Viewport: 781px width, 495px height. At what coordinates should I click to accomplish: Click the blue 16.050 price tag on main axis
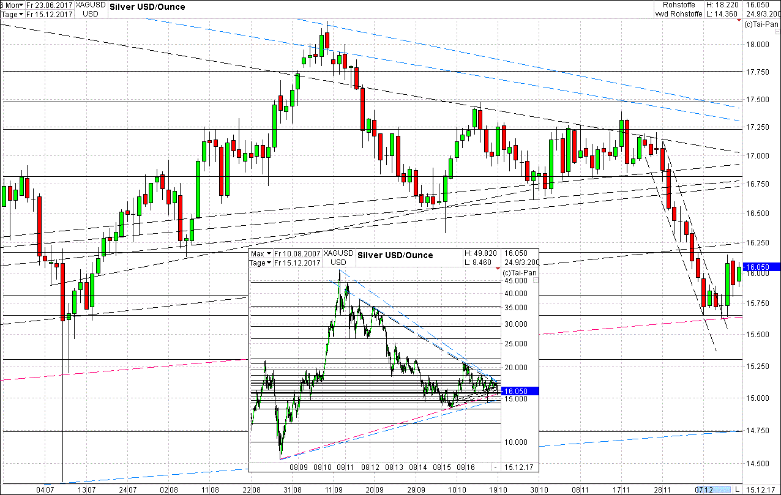pyautogui.click(x=761, y=267)
